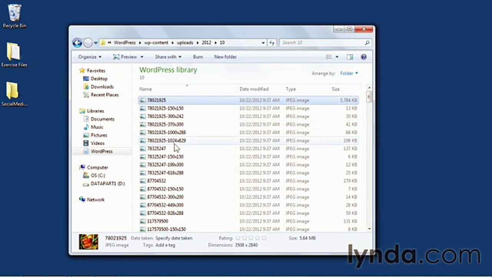Open the Arrange by Folder dropdown
The image size is (492, 277).
point(349,73)
